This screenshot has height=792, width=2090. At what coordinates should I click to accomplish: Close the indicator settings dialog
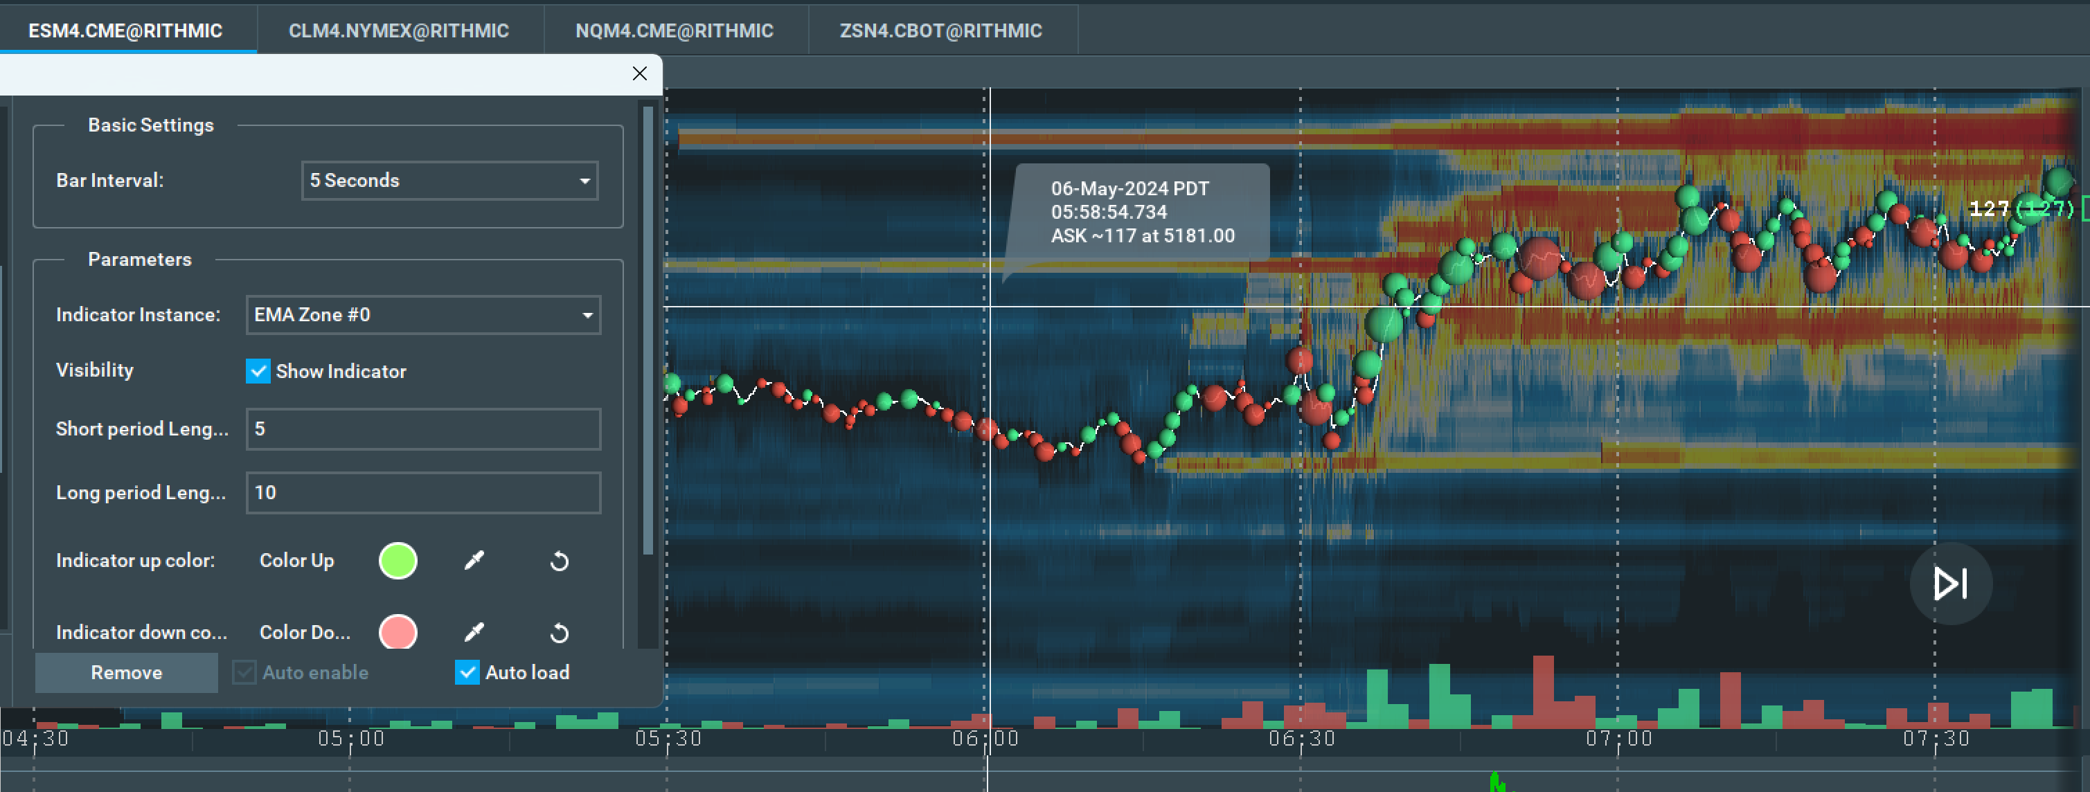639,74
